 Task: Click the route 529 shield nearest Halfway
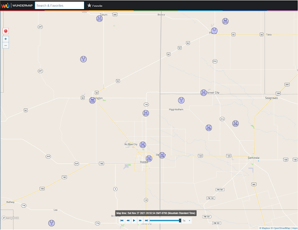pyautogui.click(x=48, y=156)
